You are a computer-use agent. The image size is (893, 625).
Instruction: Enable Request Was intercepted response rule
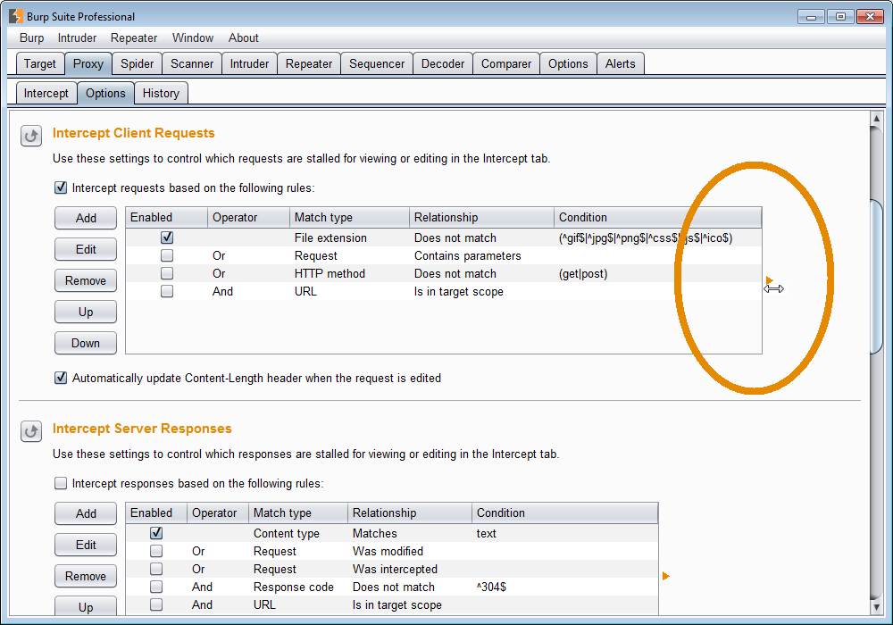[x=156, y=569]
